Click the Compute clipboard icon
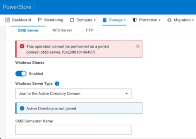Viewport: 196px width, 139px height. tap(72, 20)
